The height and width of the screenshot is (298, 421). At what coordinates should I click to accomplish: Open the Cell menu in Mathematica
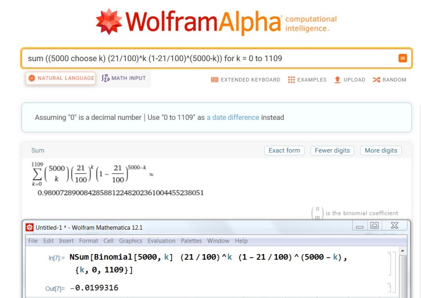coord(109,241)
